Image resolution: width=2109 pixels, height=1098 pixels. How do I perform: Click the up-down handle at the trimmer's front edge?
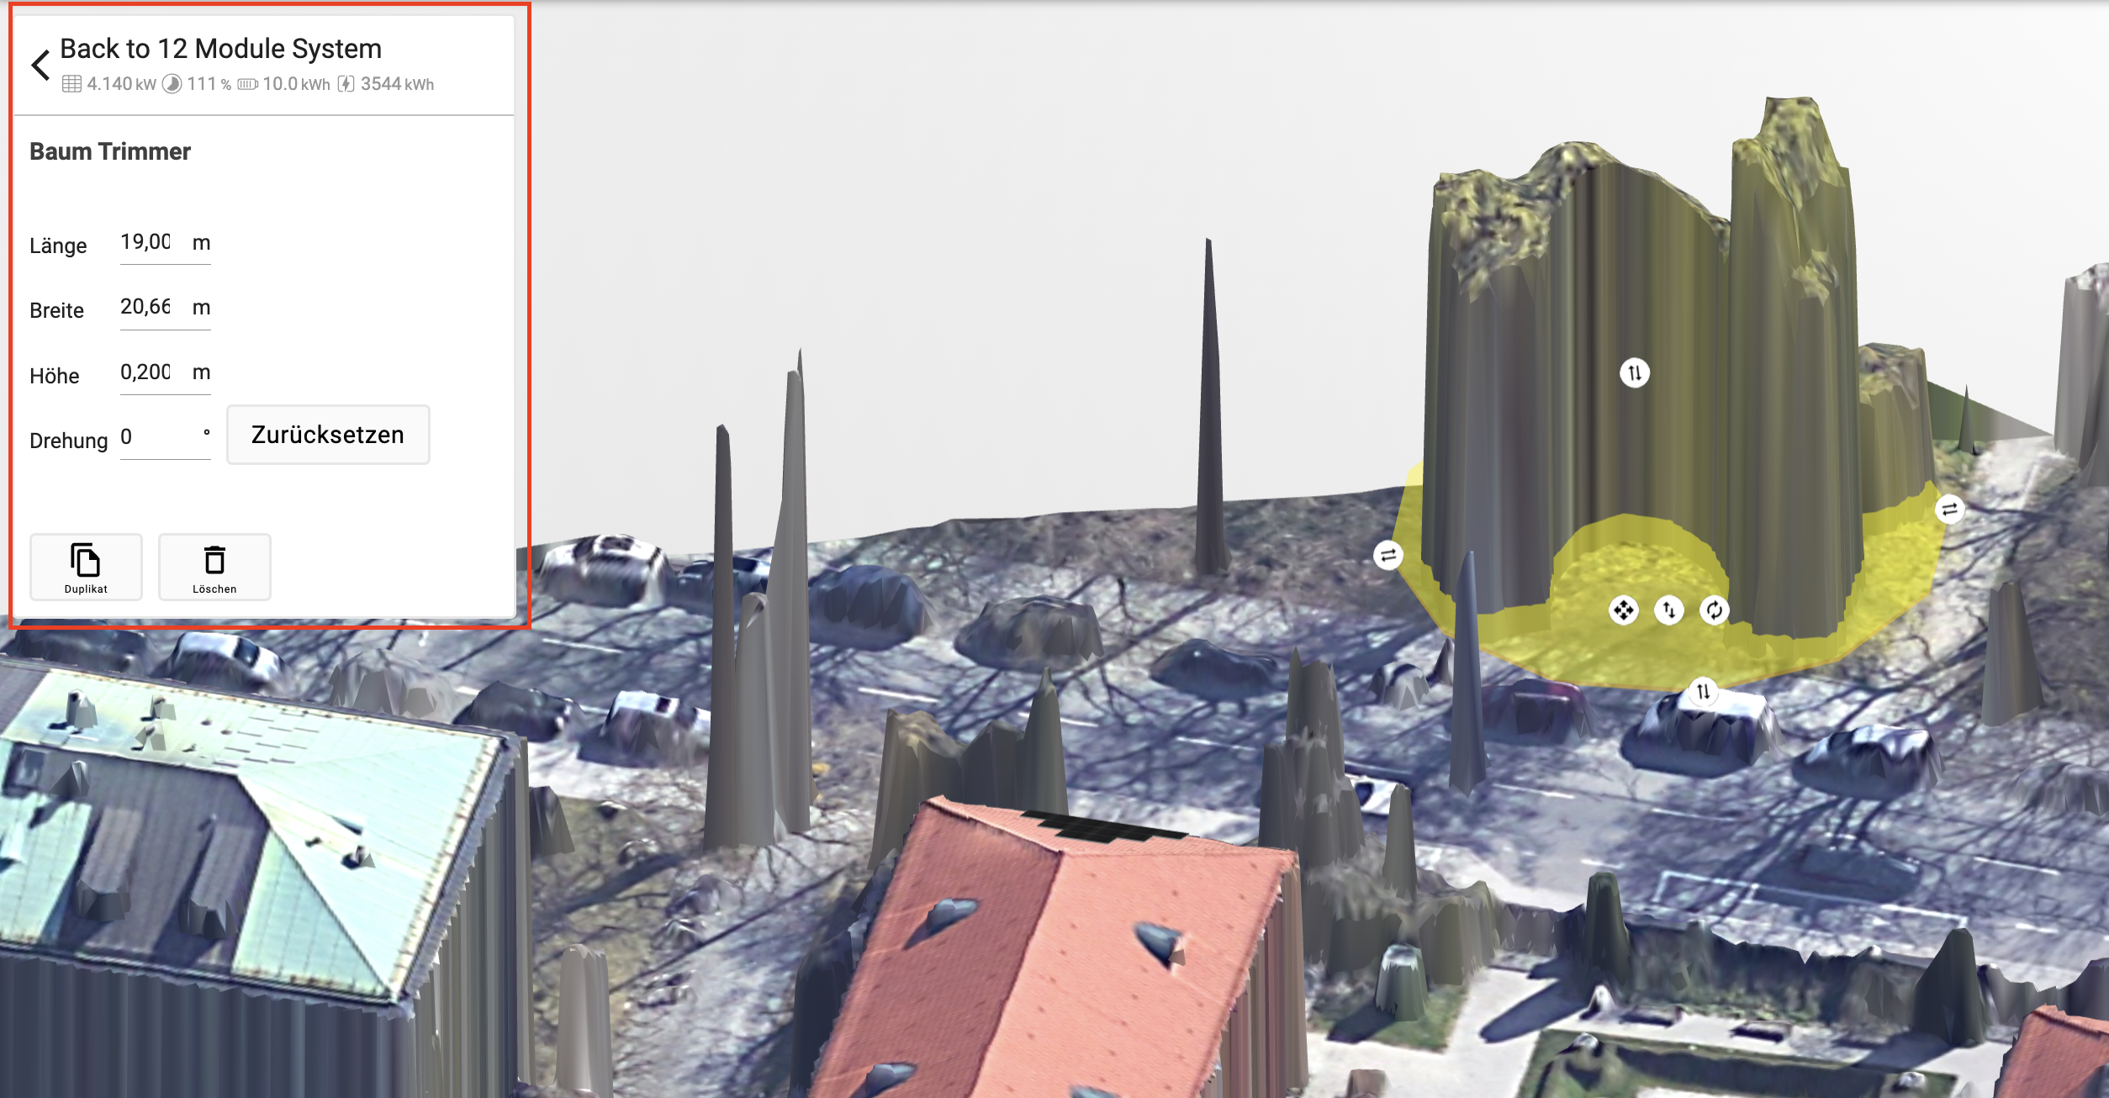coord(1703,691)
